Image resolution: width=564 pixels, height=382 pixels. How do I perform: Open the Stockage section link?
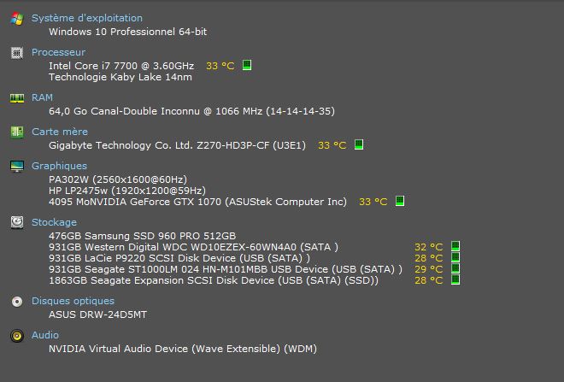(55, 222)
